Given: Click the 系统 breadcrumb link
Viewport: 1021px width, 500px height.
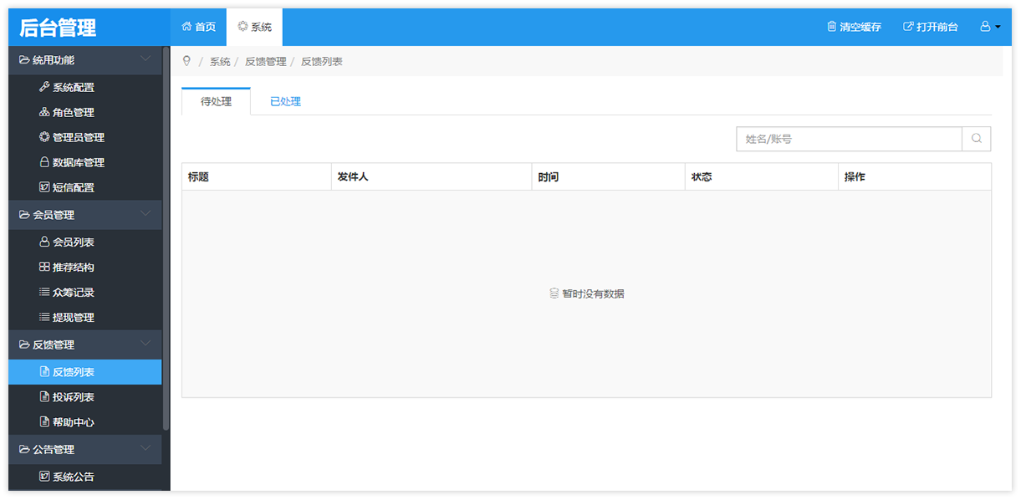Looking at the screenshot, I should point(220,61).
